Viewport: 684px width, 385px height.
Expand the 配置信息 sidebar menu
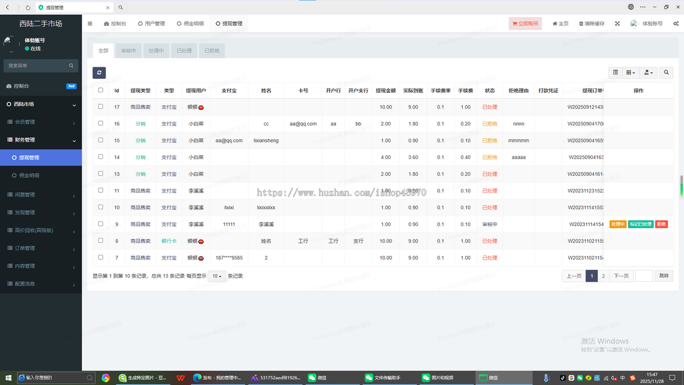pyautogui.click(x=41, y=283)
